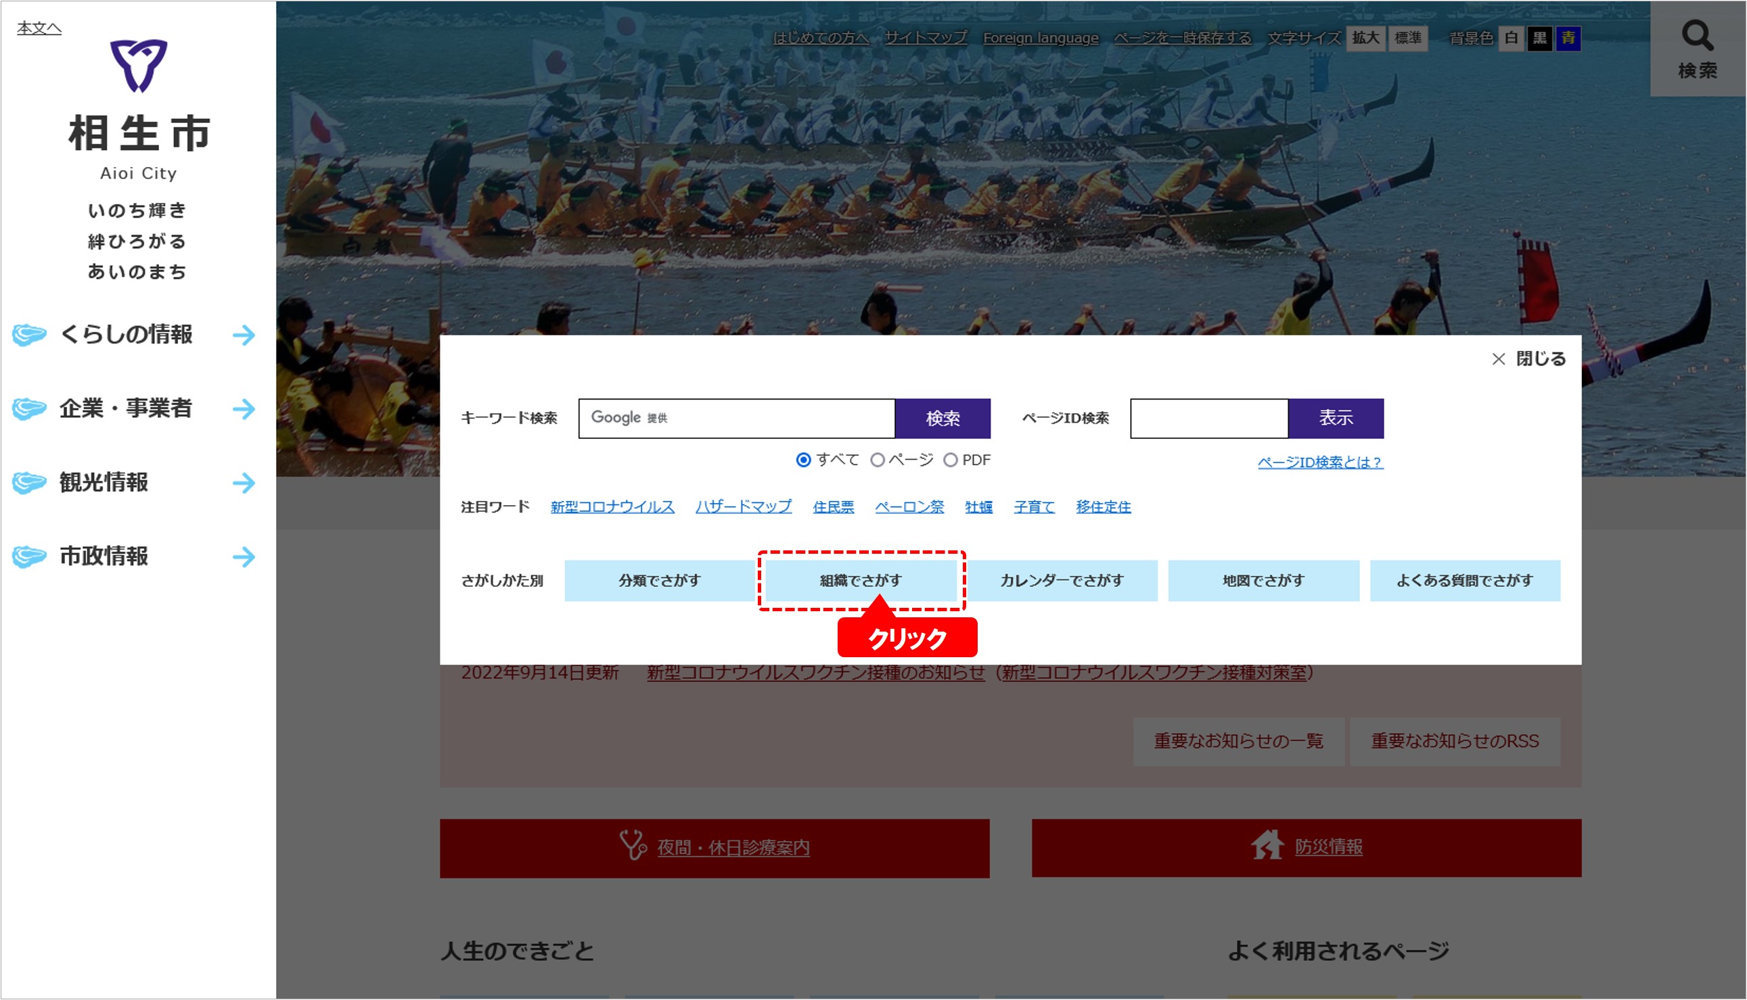Open 防災情報 link
Image resolution: width=1747 pixels, height=1000 pixels.
click(1328, 847)
